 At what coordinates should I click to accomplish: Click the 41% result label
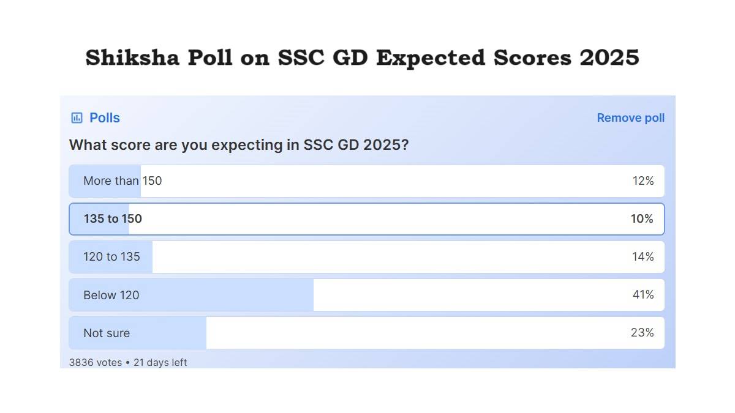coord(644,295)
